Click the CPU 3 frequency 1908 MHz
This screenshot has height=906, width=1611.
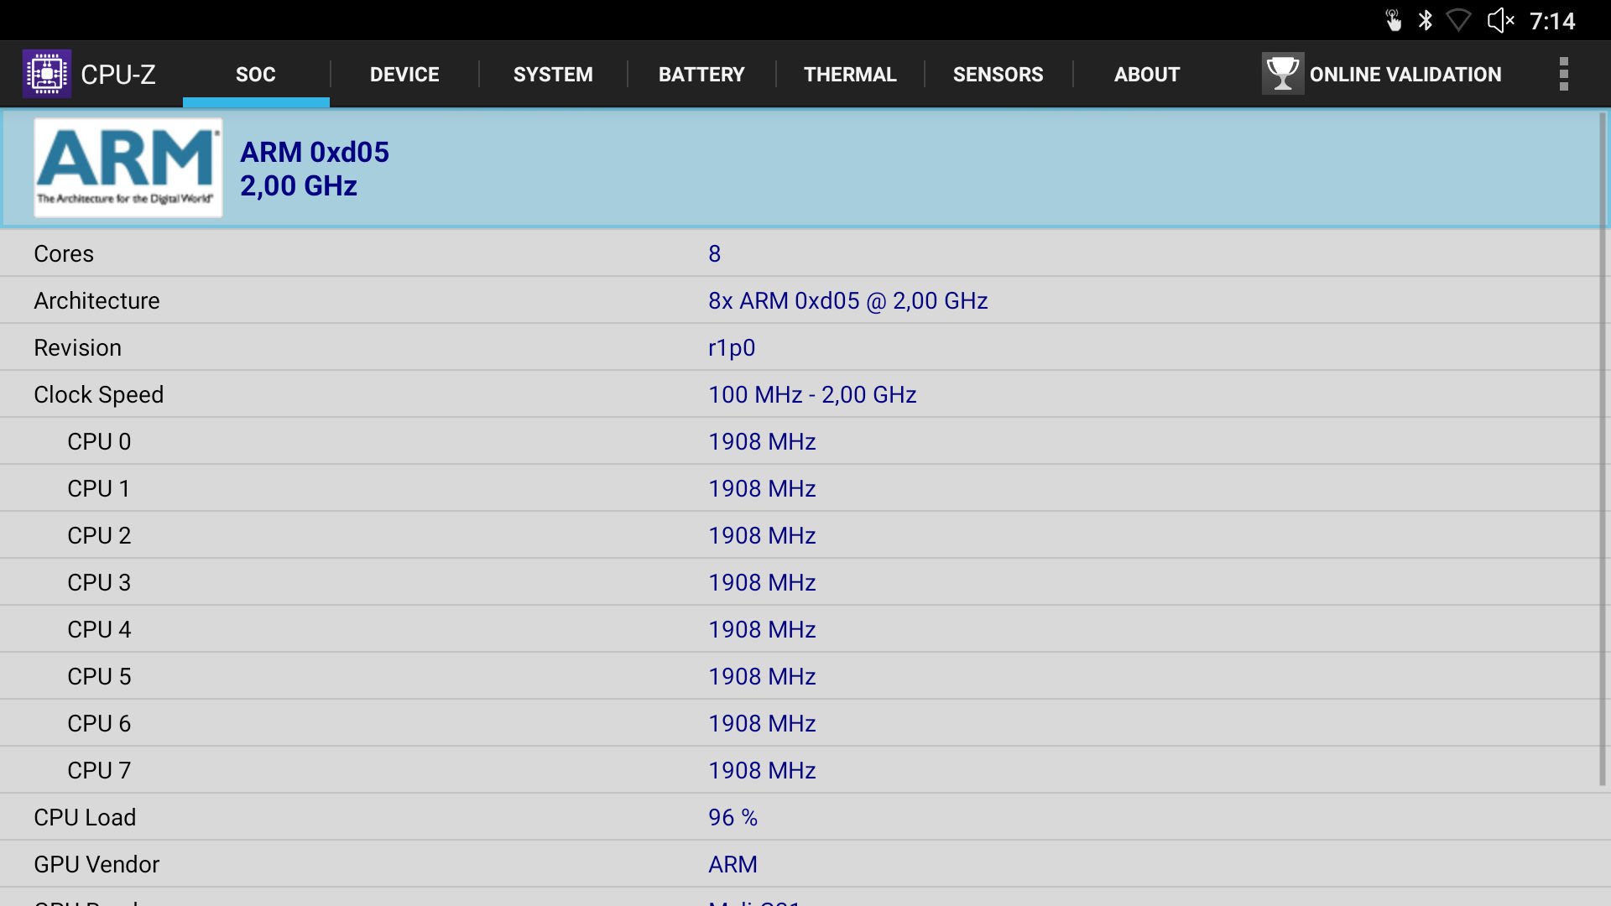[x=762, y=582]
